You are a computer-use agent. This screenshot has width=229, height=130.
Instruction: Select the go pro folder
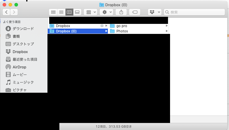[138, 26]
